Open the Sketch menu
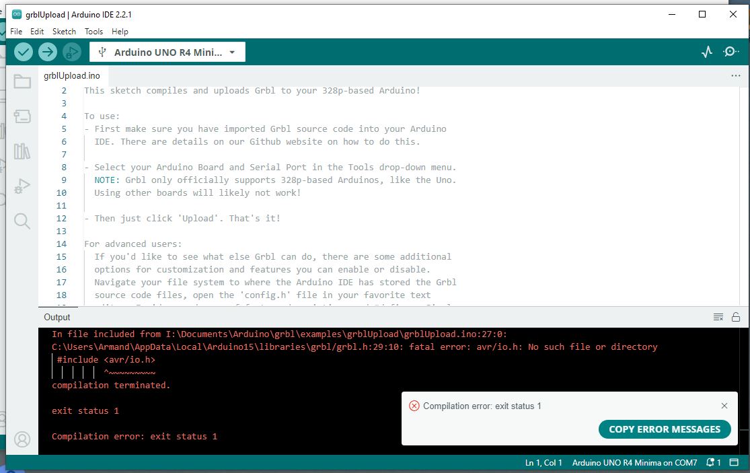The image size is (750, 473). [x=64, y=32]
